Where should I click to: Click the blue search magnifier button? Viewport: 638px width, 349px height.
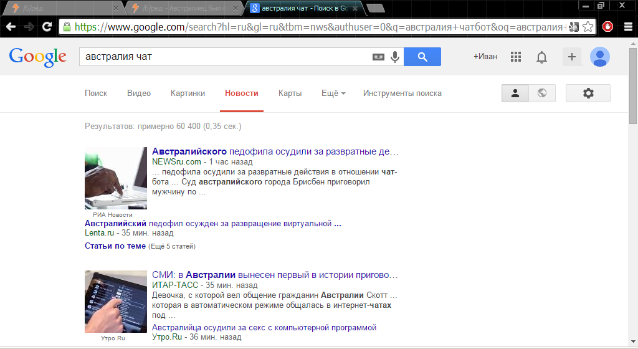coord(422,57)
